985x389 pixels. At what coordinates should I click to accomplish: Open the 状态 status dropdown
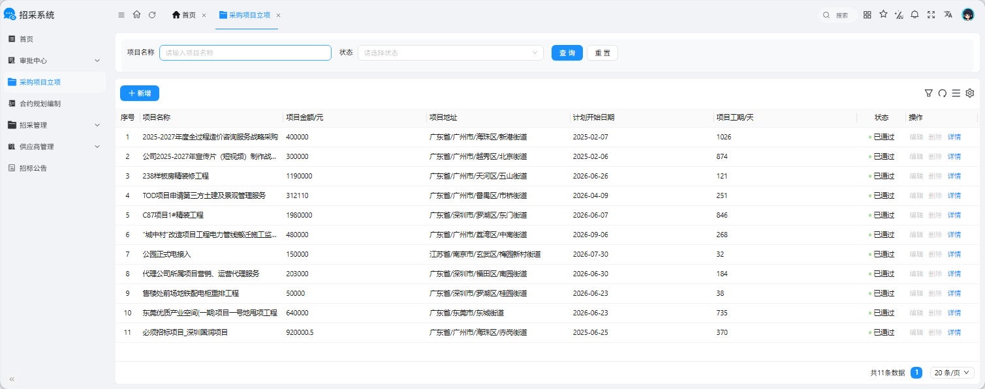(450, 53)
